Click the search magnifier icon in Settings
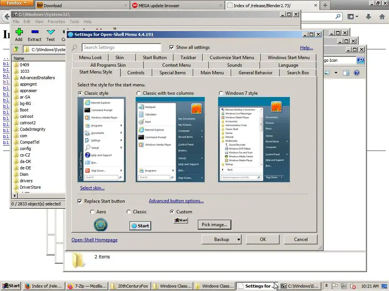Screen dimensions: 389x291 click(x=74, y=47)
